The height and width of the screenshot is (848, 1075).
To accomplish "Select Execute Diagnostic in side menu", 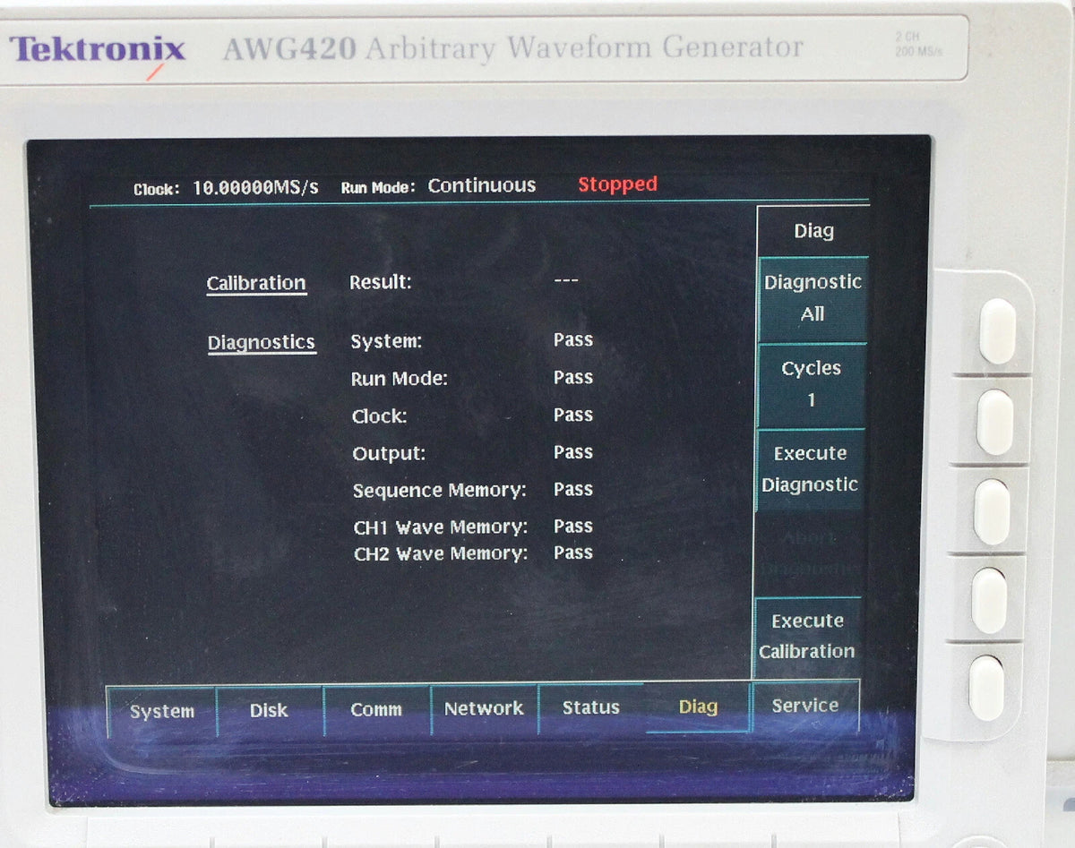I will click(810, 469).
